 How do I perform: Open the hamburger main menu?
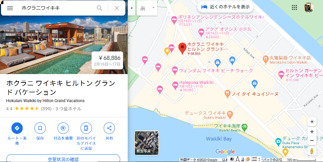10,8
